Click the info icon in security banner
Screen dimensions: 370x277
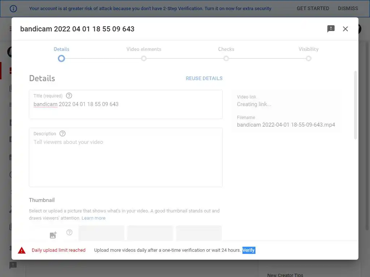point(13,9)
